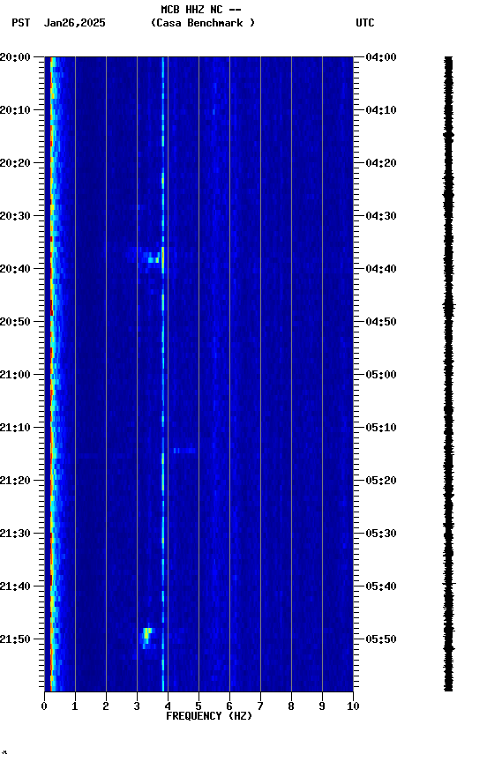487x762 pixels.
Task: Click frequency axis tick label "5"
Action: tap(199, 706)
